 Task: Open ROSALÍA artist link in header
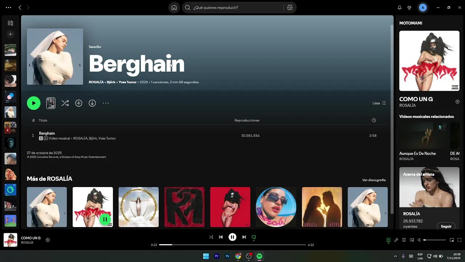(96, 82)
